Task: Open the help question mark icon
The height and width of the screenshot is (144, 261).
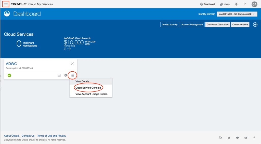Action: tap(245, 4)
